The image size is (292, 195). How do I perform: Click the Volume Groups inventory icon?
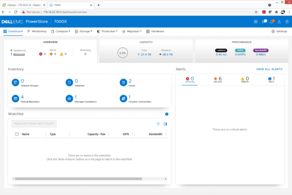point(15,82)
